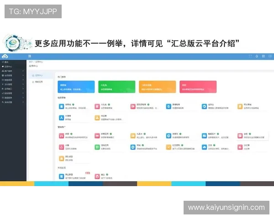Expand the 会员管理 sidebar menu chevron
The width and height of the screenshot is (274, 219).
[x=23, y=75]
